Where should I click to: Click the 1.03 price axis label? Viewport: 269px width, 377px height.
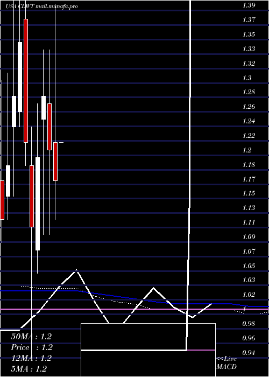pos(249,280)
